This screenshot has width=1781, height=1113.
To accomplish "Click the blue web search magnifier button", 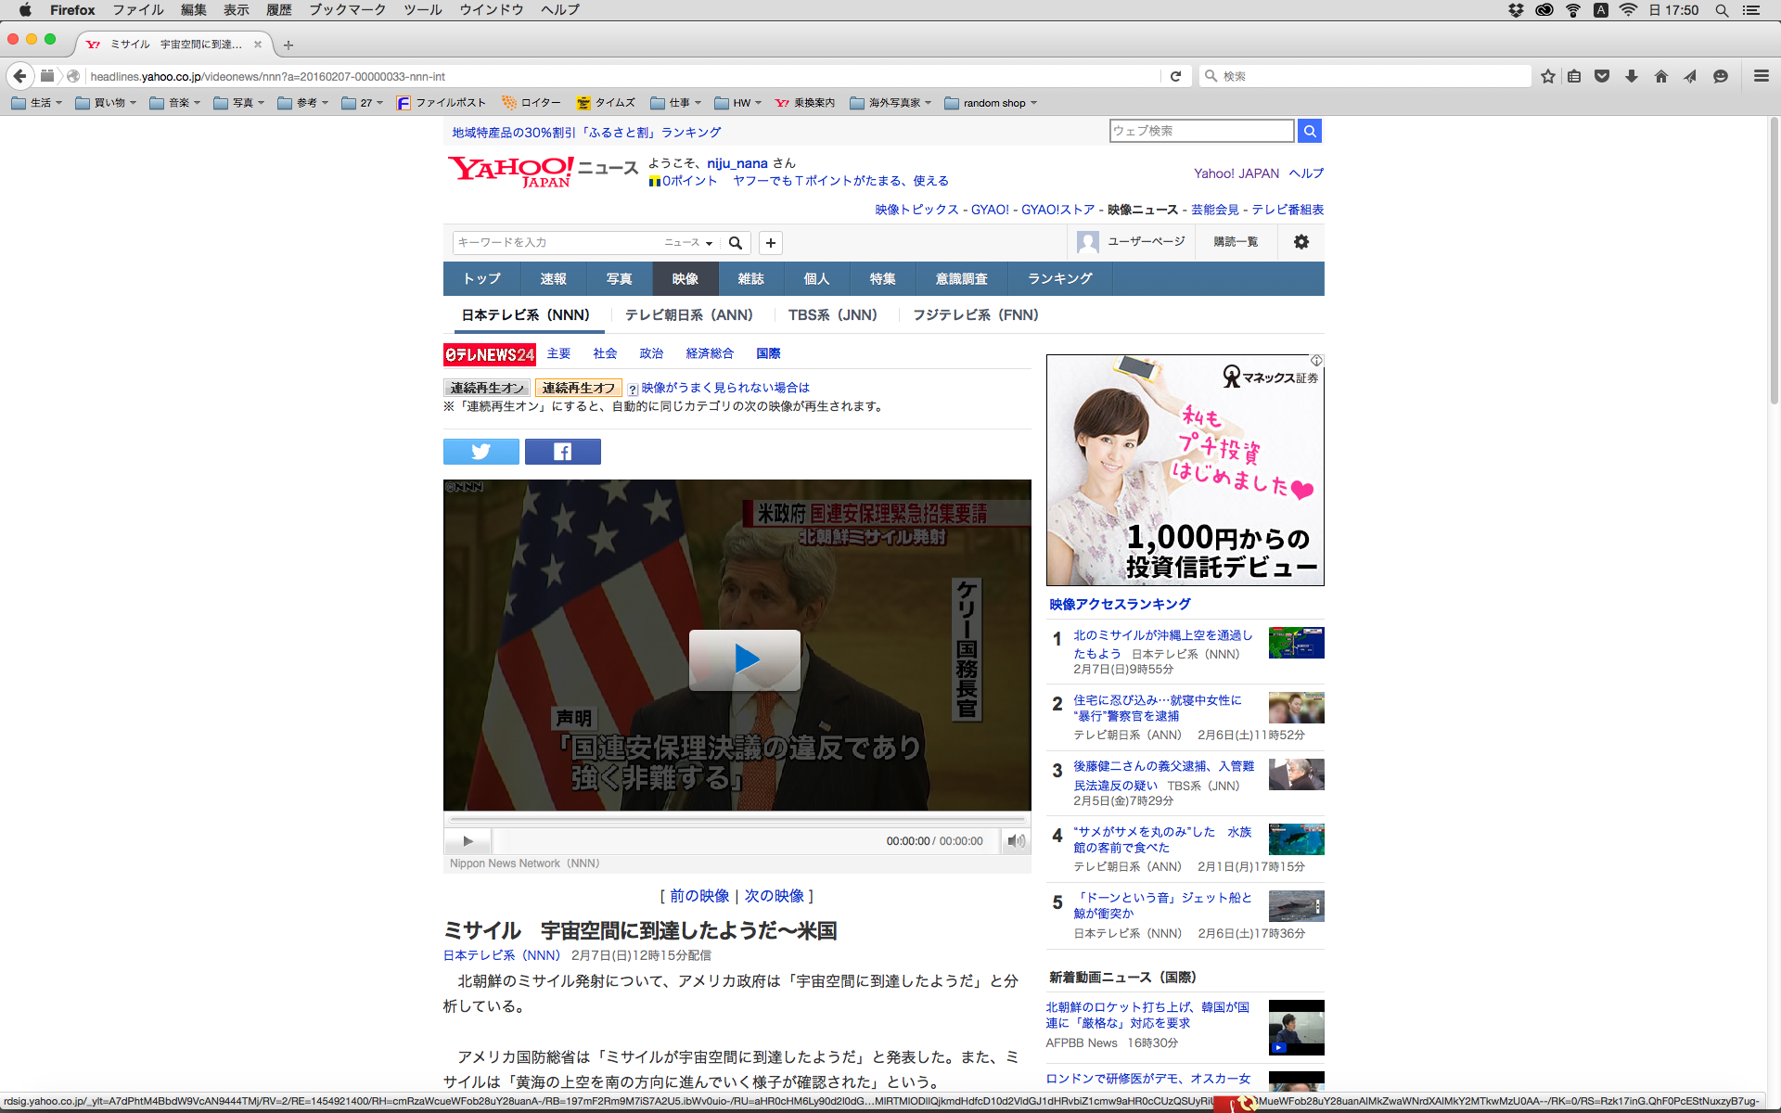I will point(1309,131).
